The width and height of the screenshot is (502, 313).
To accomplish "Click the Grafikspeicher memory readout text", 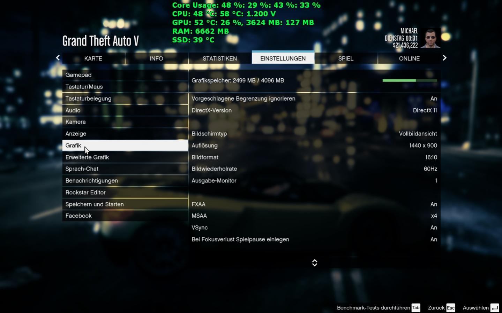I will click(x=238, y=80).
